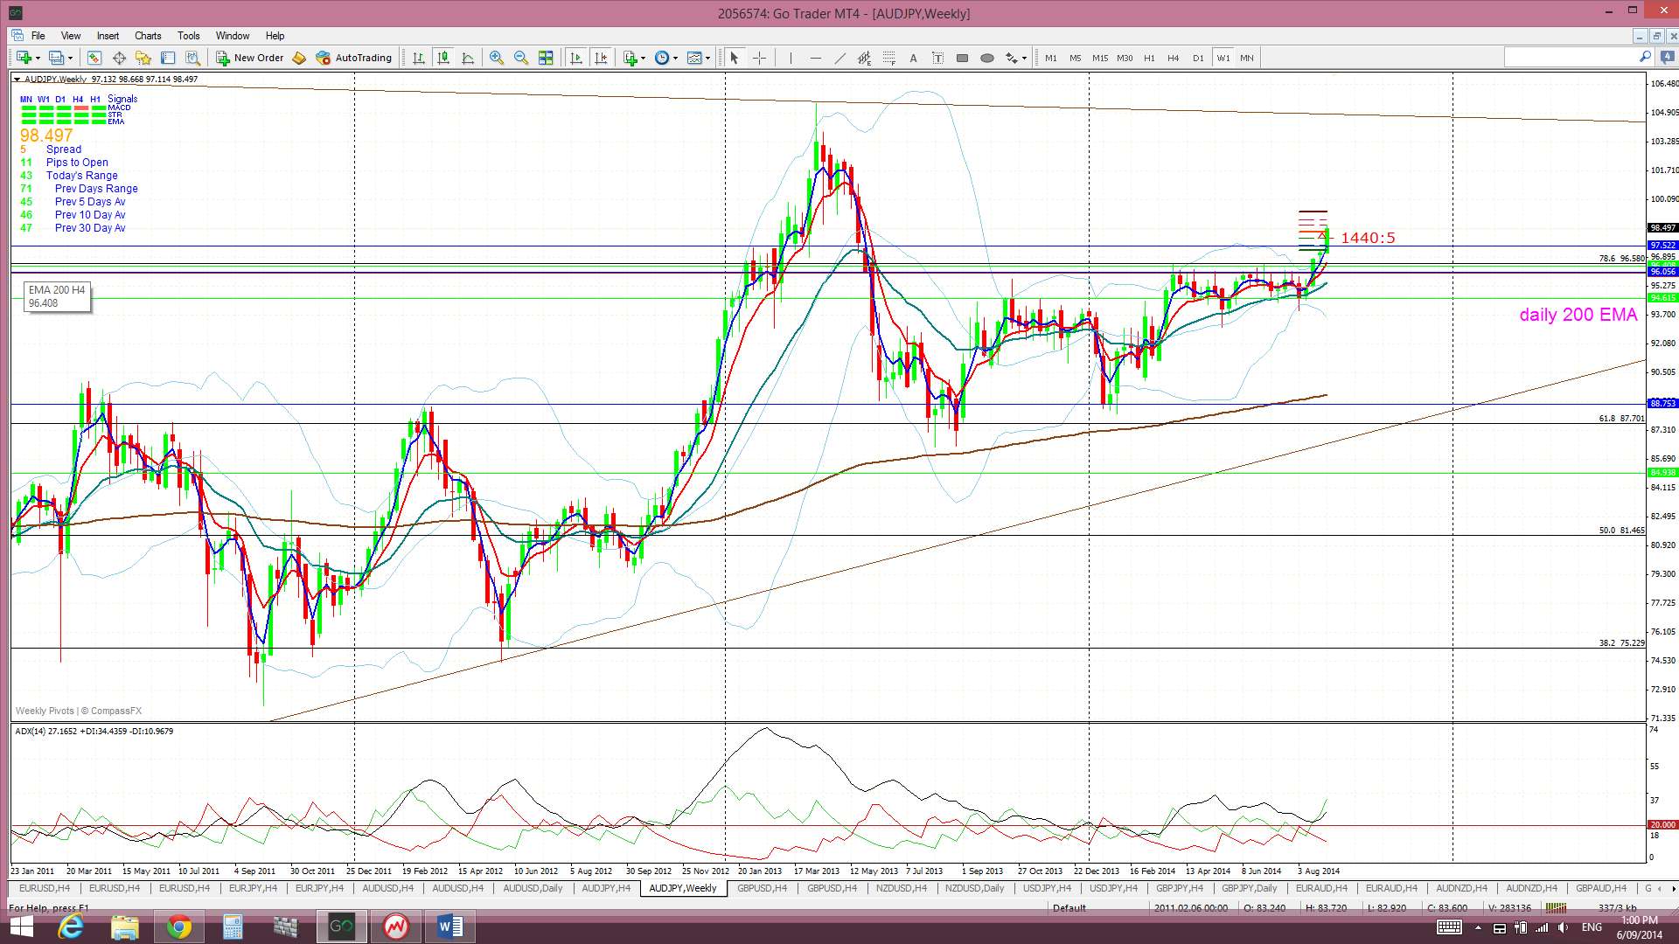
Task: Expand the Periodicity clock dropdown
Action: pos(675,58)
